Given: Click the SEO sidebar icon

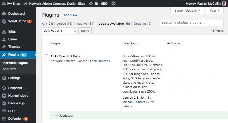Looking at the screenshot, I should tap(4, 111).
